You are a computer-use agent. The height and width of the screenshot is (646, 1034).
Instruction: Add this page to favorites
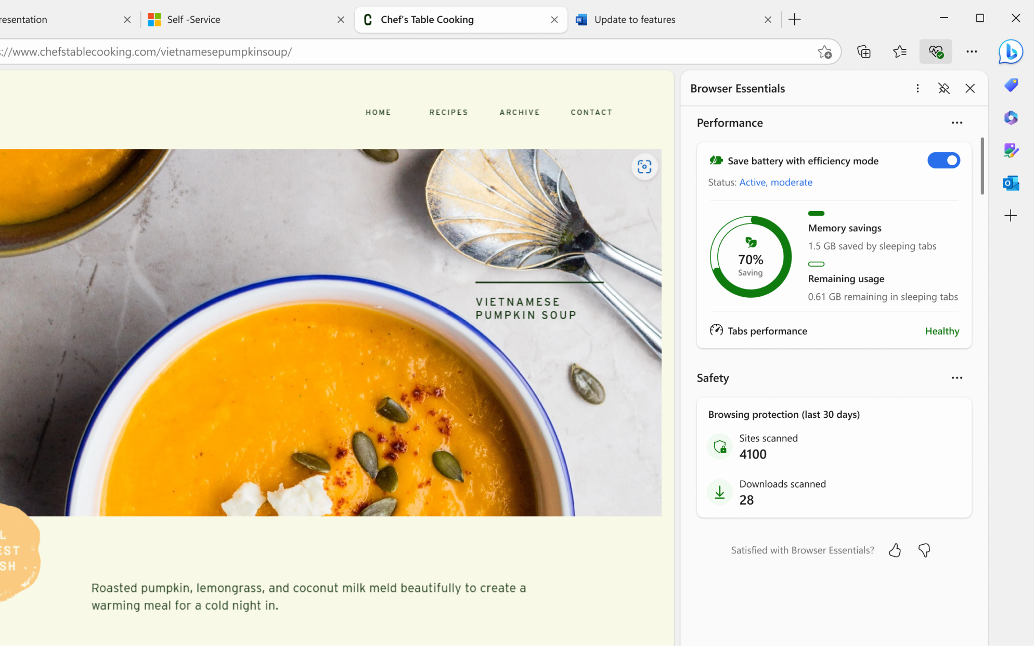click(x=825, y=52)
